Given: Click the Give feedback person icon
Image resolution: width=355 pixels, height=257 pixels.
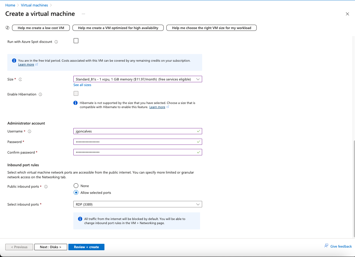Looking at the screenshot, I should (x=326, y=246).
